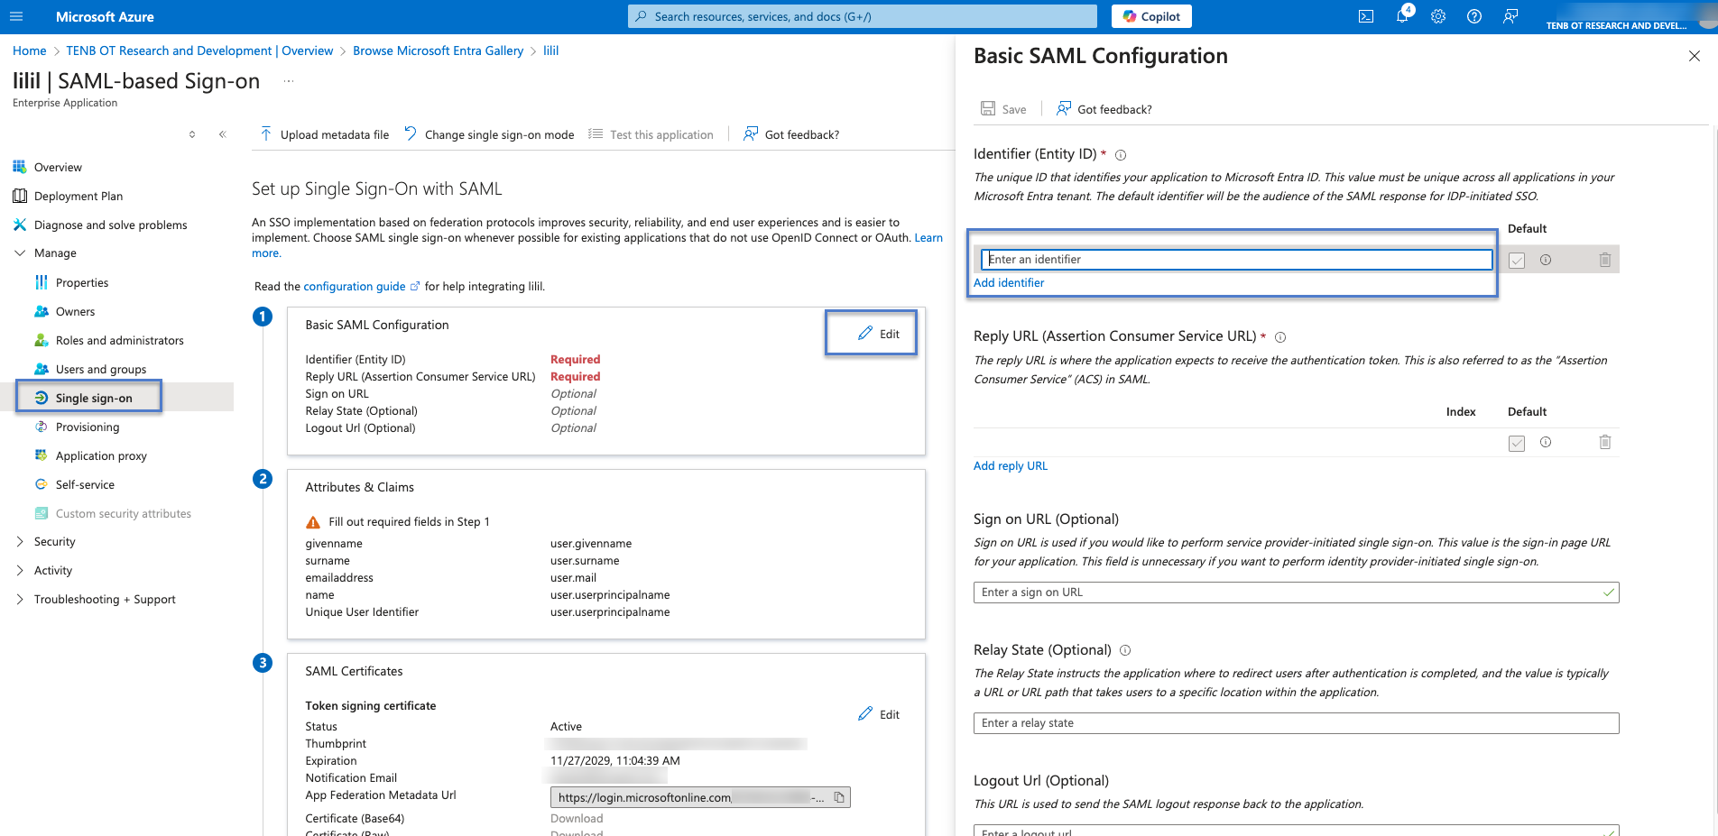Click the help question mark icon
Viewport: 1718px width, 836px height.
[x=1474, y=16]
